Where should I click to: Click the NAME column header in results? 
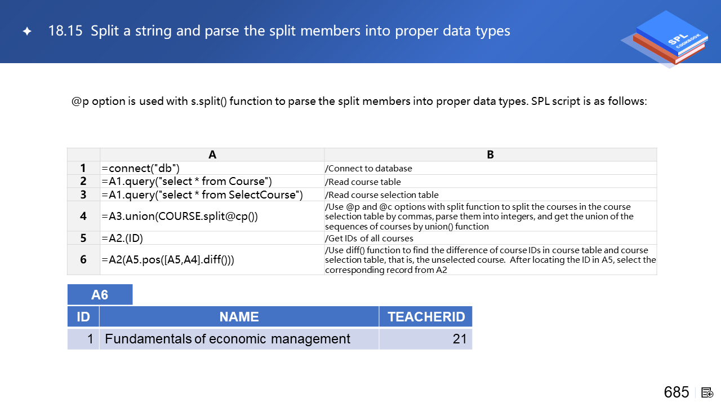(x=239, y=317)
